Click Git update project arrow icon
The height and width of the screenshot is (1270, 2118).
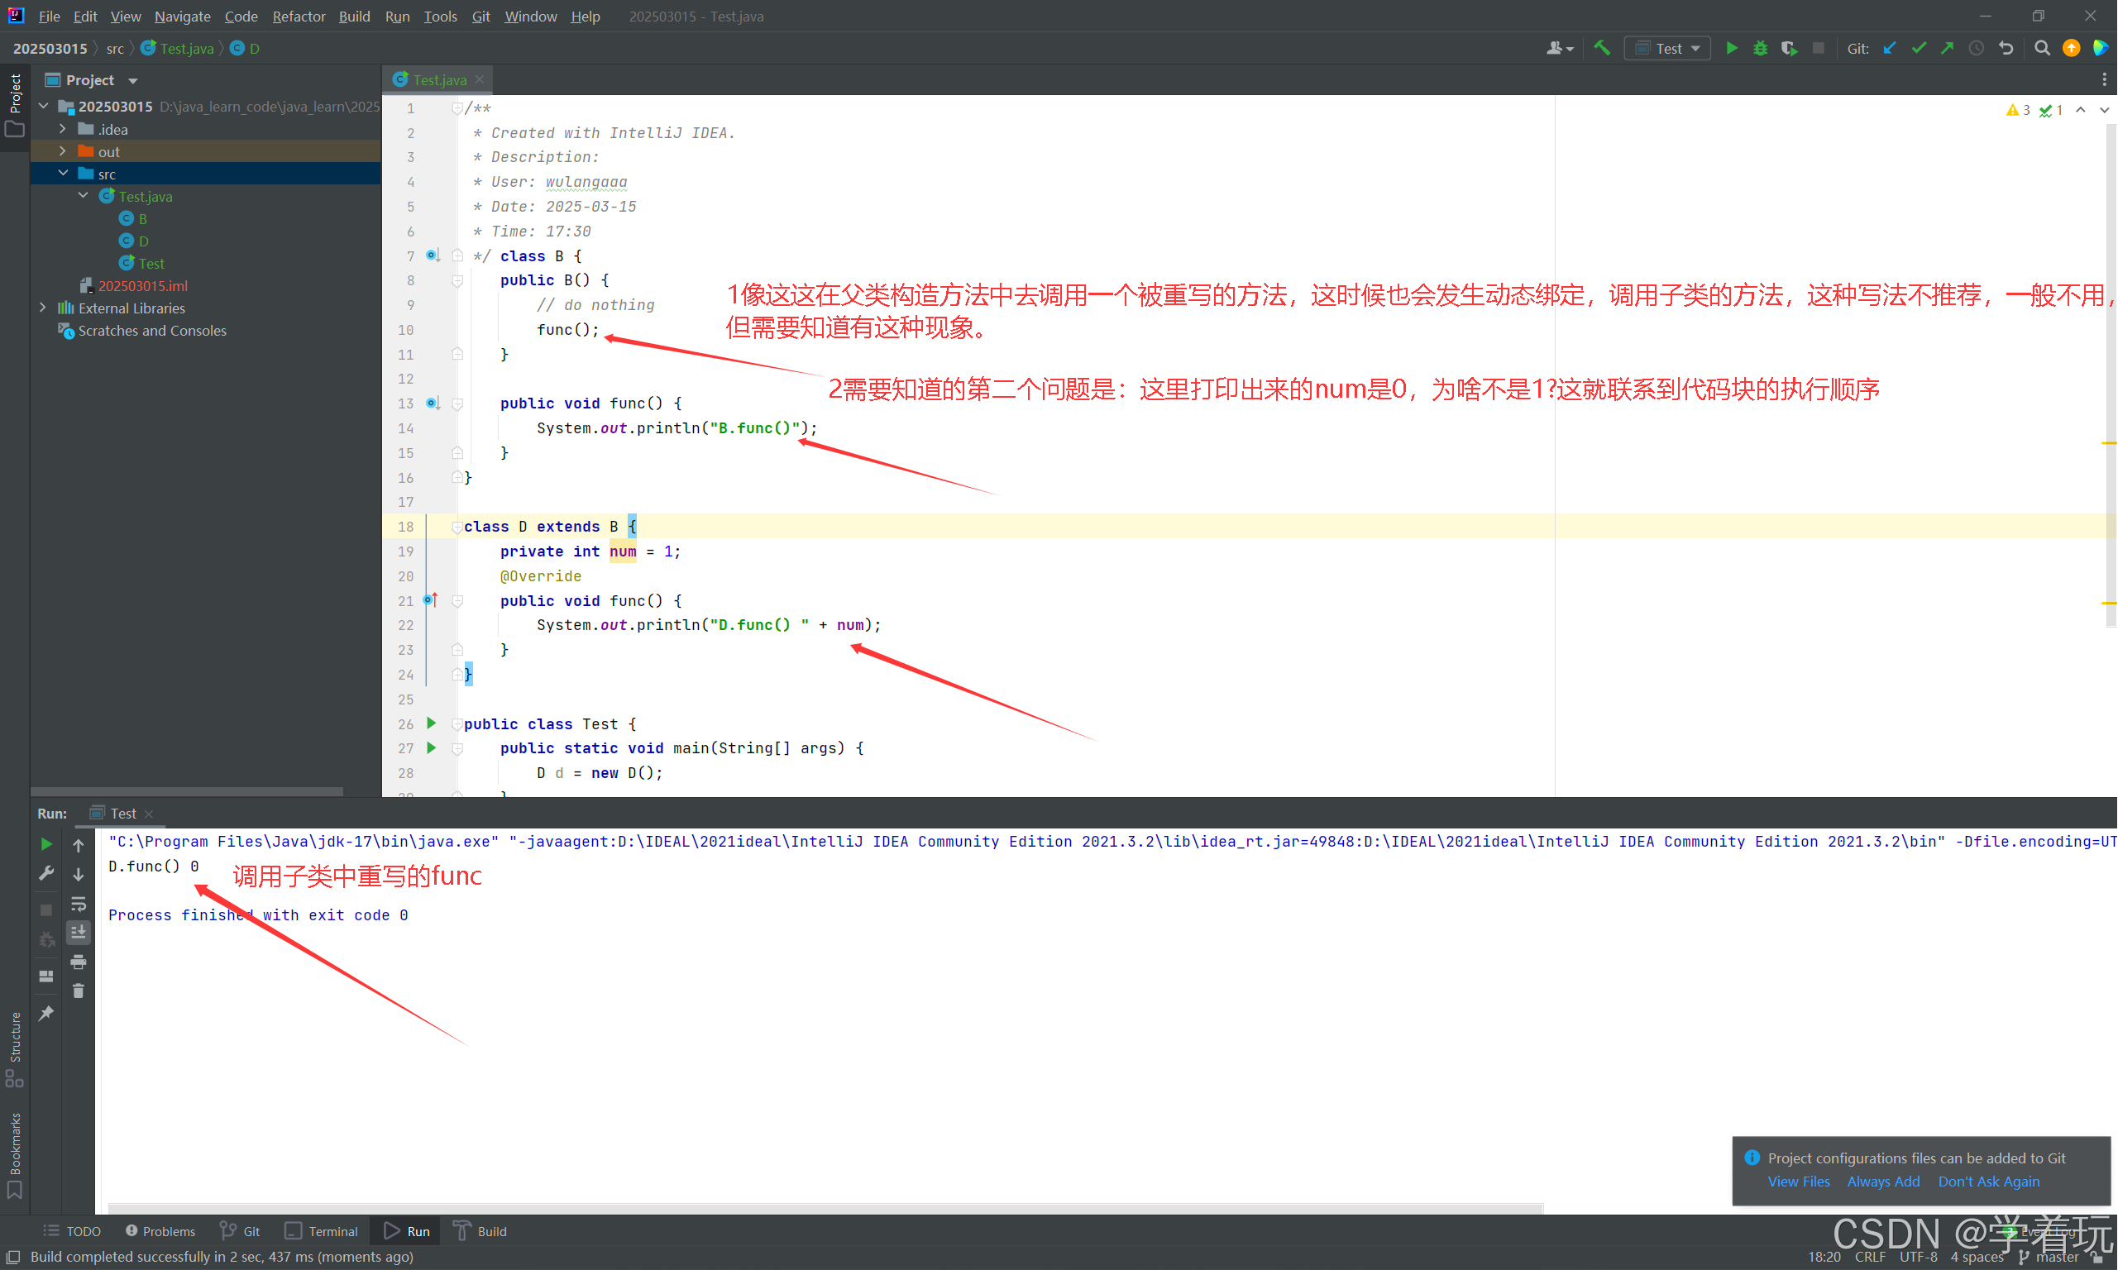(1890, 48)
